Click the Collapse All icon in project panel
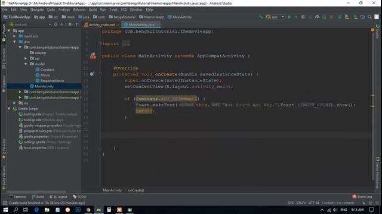 (61, 24)
